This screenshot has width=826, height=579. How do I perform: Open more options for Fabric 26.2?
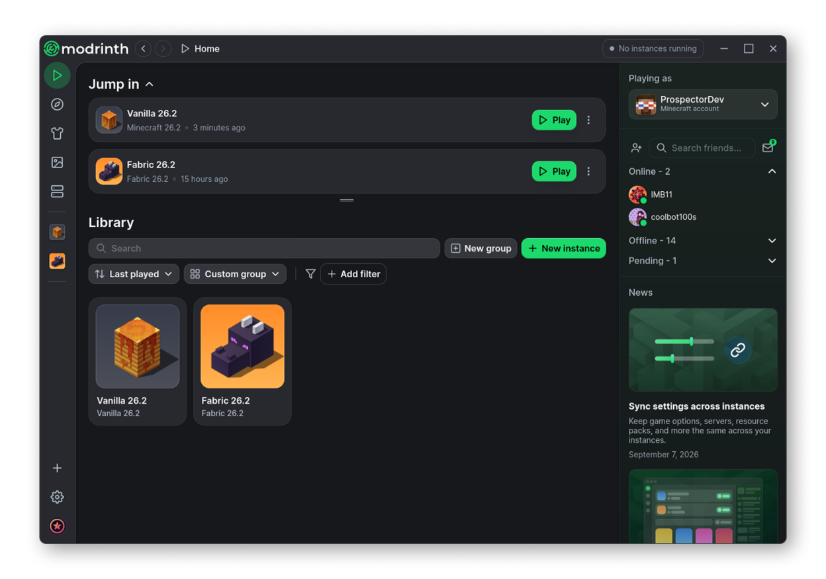tap(588, 171)
